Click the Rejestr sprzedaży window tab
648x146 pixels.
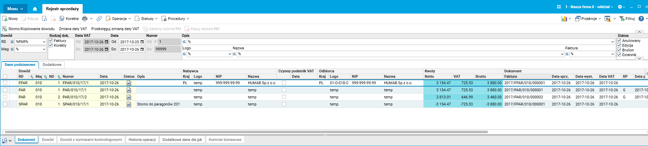click(62, 9)
